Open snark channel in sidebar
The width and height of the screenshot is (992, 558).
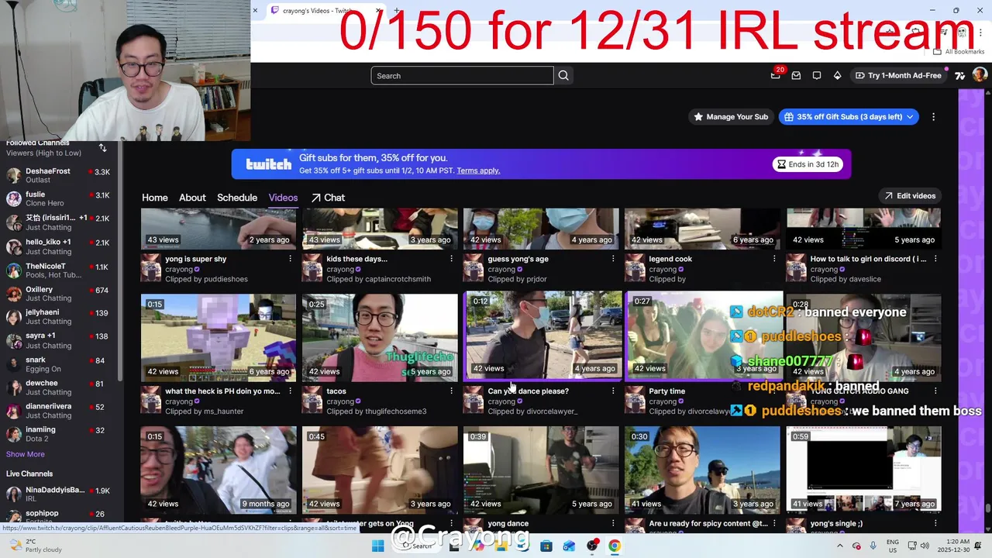click(x=59, y=364)
